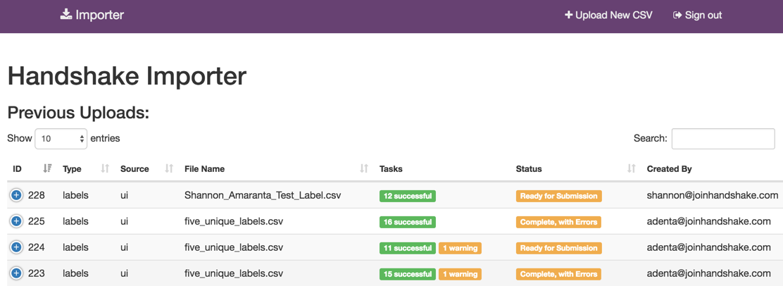Click the ID value 225

click(x=37, y=221)
